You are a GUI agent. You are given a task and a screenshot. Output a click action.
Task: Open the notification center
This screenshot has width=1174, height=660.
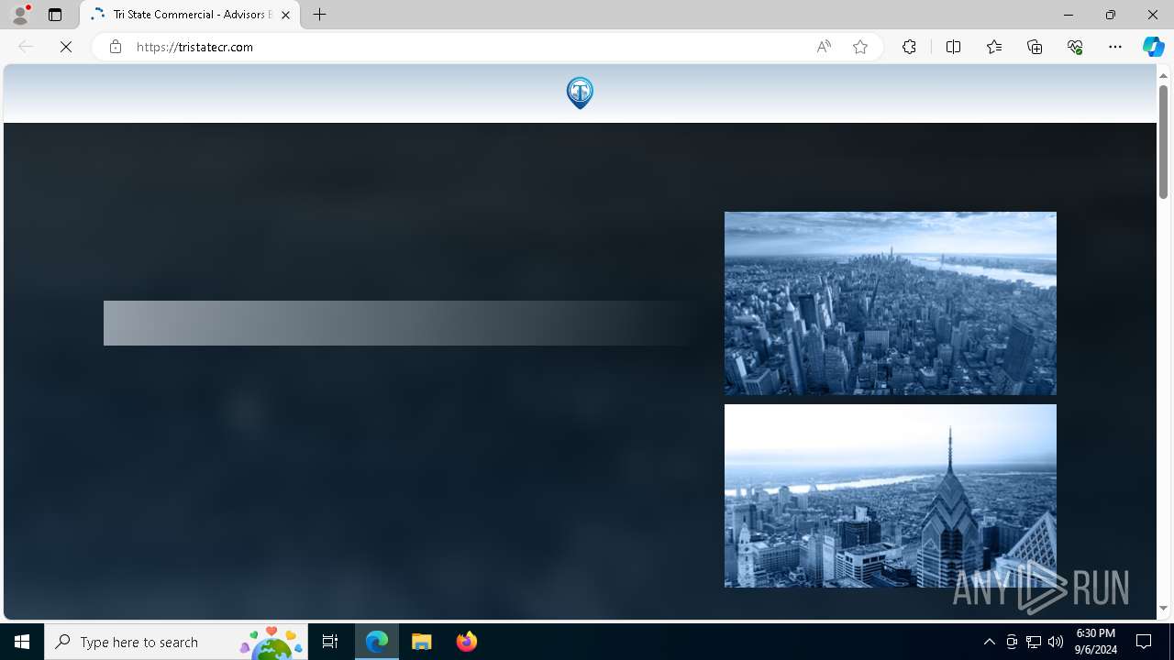point(1144,642)
